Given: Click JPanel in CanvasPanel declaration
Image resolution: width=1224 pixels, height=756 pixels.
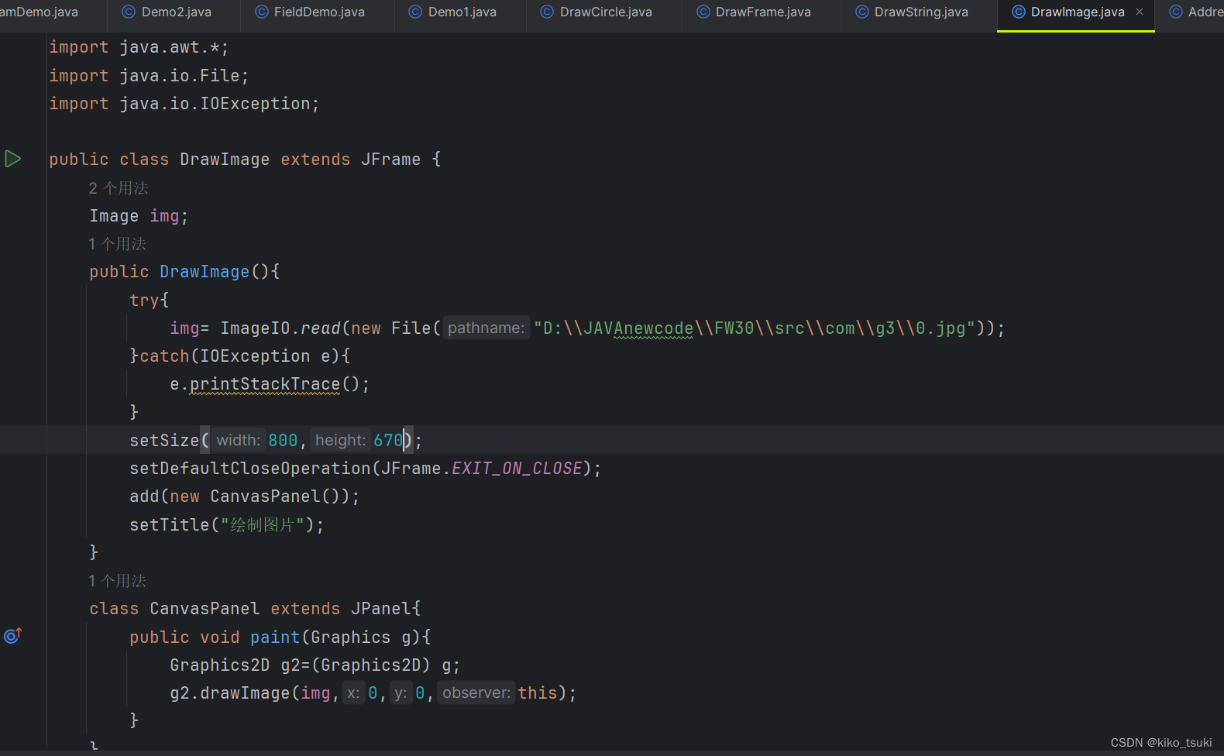Looking at the screenshot, I should 381,609.
